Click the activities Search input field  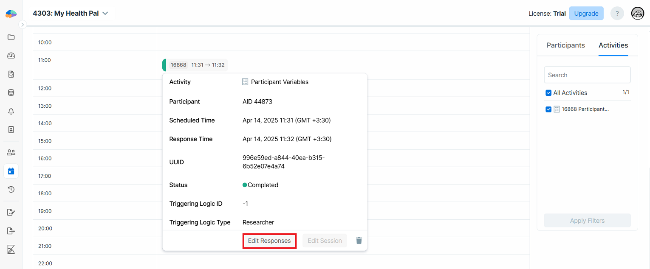[587, 75]
